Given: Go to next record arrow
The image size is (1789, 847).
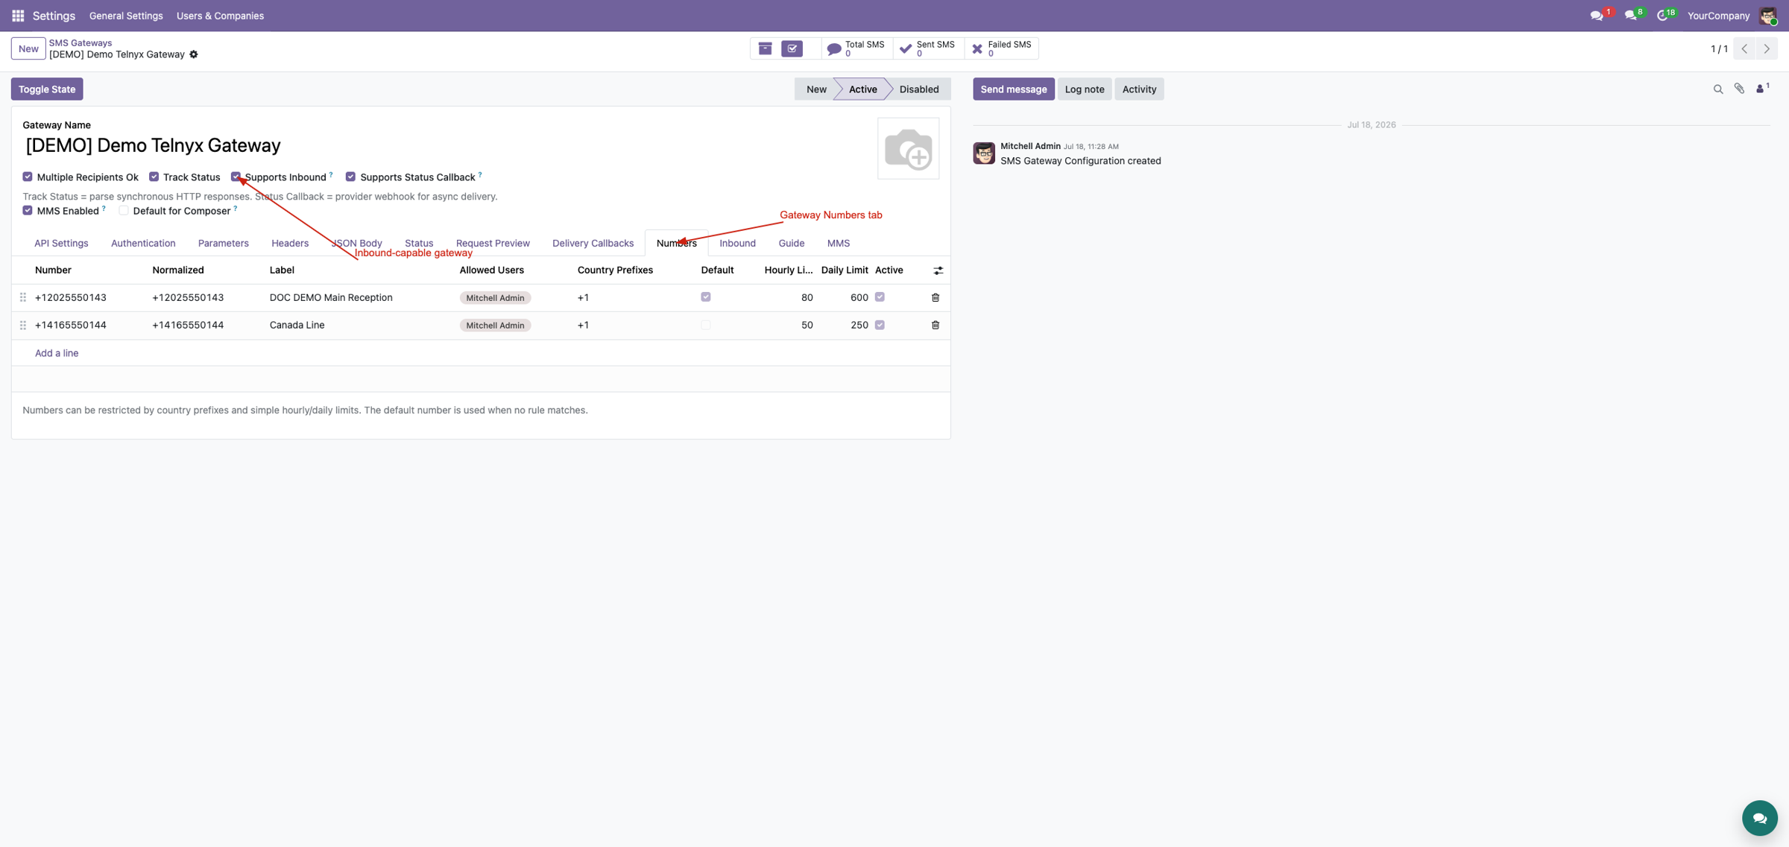Looking at the screenshot, I should (1767, 48).
